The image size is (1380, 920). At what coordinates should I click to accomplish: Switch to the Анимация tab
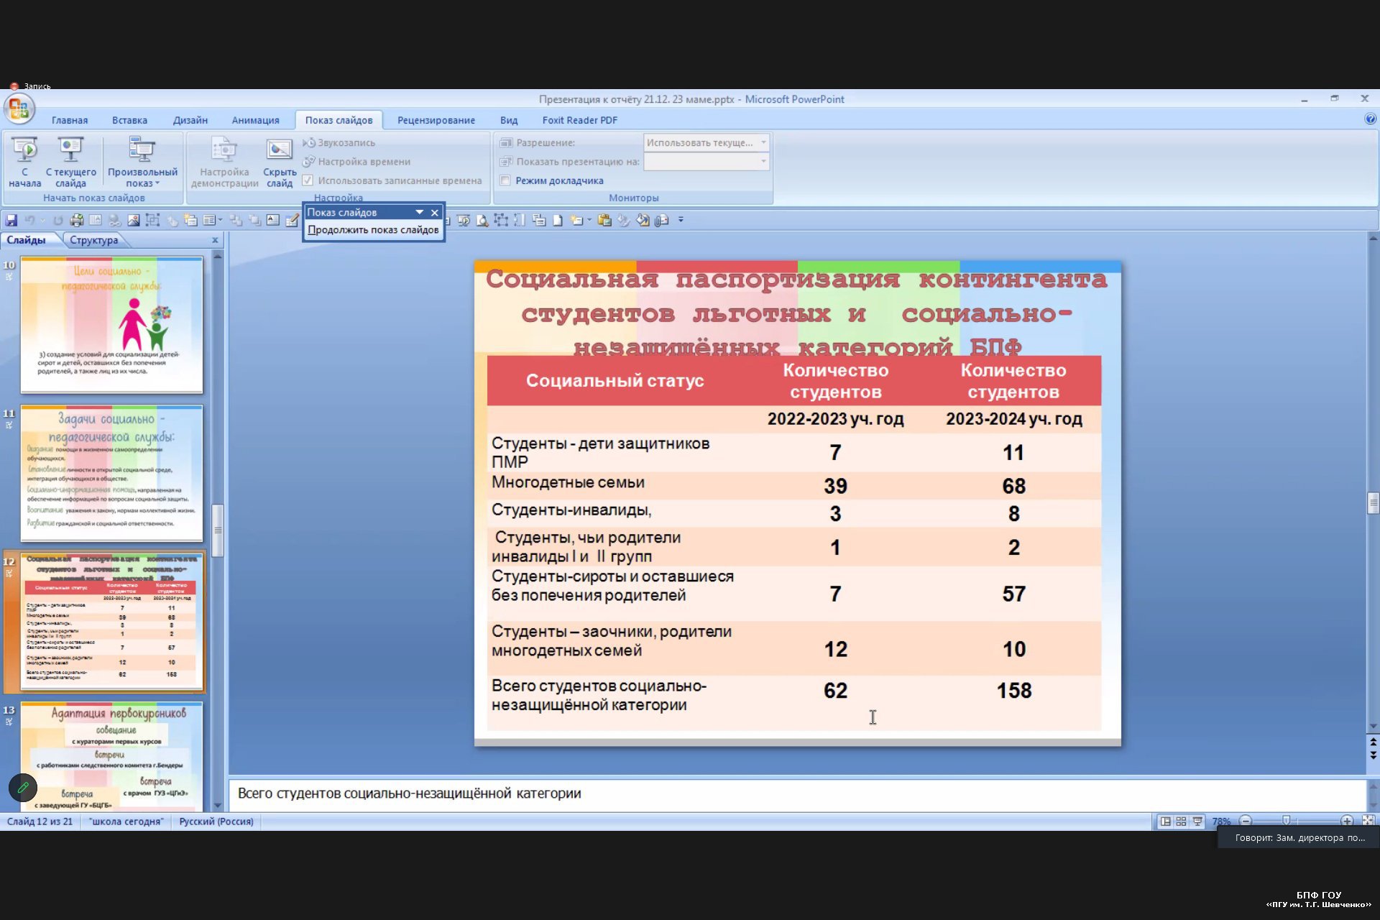[x=255, y=120]
